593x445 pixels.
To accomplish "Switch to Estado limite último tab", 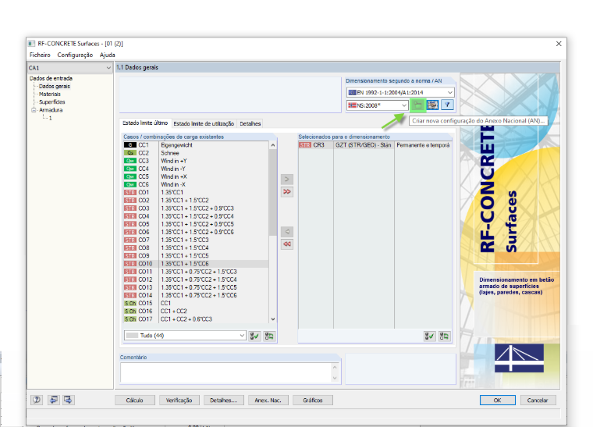I will [x=145, y=123].
